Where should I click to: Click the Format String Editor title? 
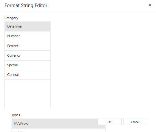pyautogui.click(x=26, y=5)
